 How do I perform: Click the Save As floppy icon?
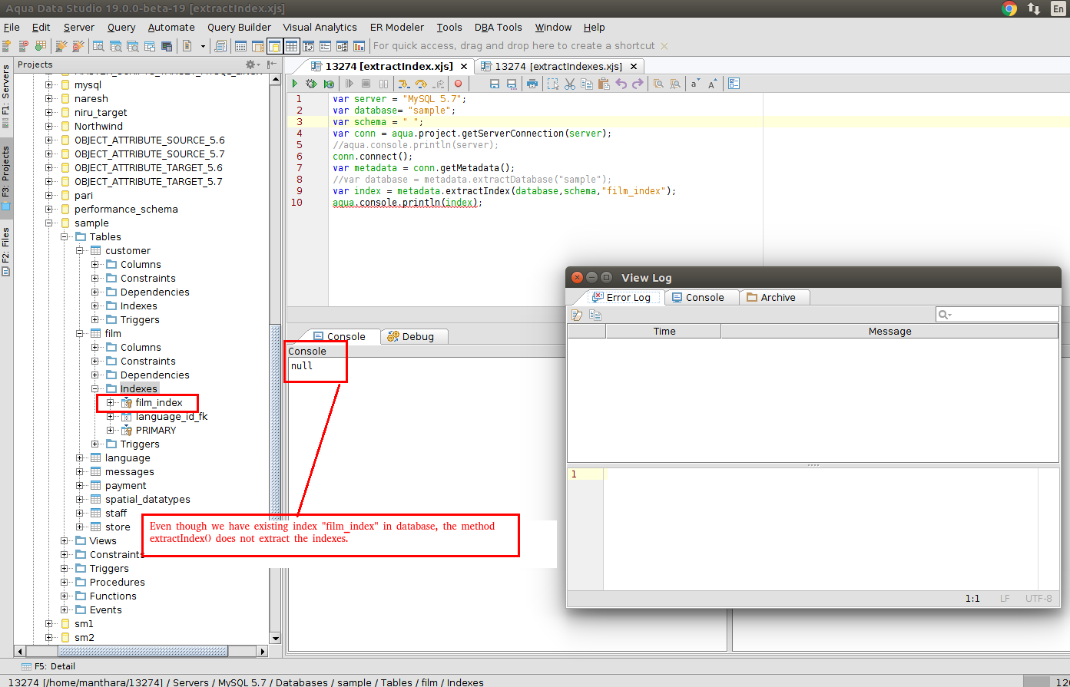[512, 84]
